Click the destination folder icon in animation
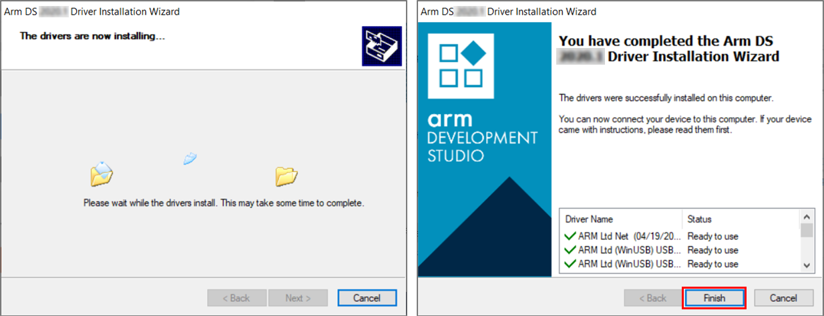The width and height of the screenshot is (824, 316). pos(286,176)
